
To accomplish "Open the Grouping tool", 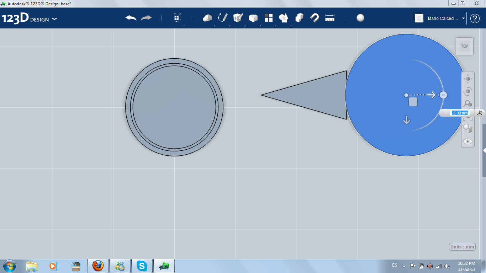I will [284, 18].
